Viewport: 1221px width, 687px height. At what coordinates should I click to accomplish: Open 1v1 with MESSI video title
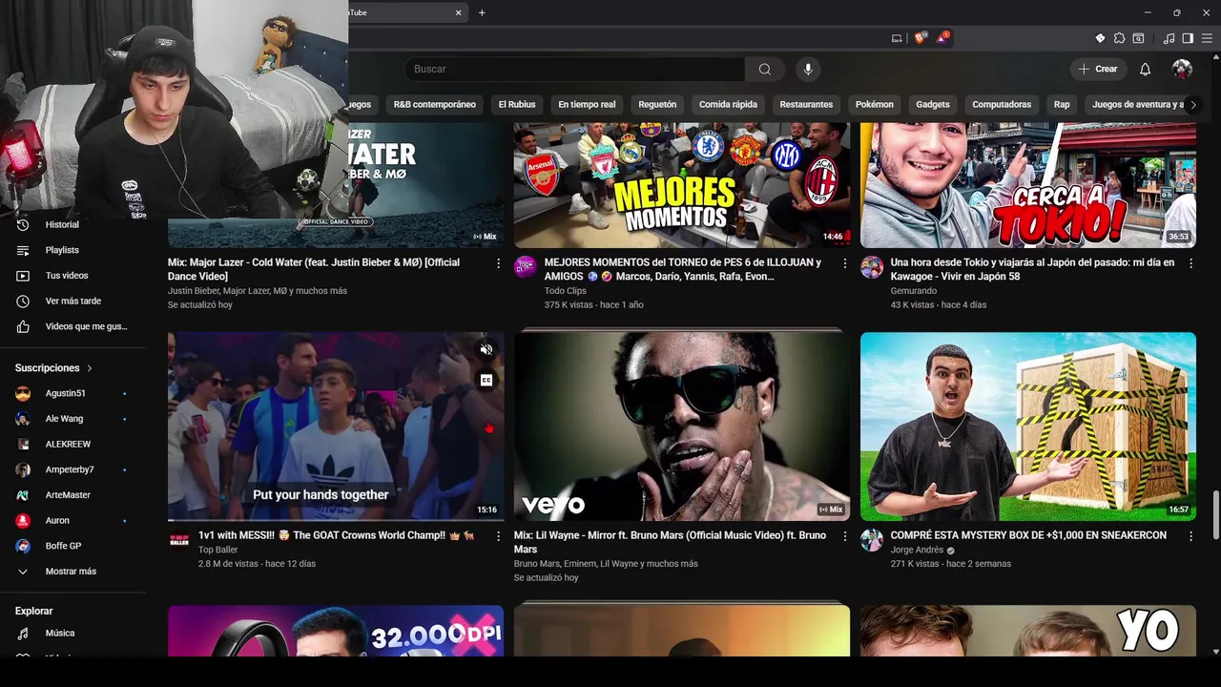[x=337, y=535]
